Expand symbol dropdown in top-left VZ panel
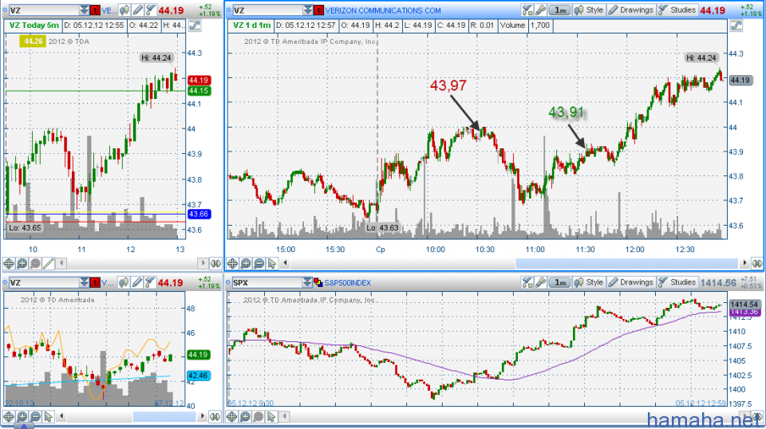 tap(85, 10)
